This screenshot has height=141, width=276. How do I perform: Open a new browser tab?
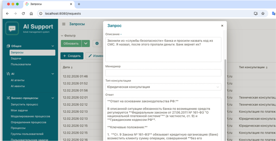pyautogui.click(x=79, y=4)
